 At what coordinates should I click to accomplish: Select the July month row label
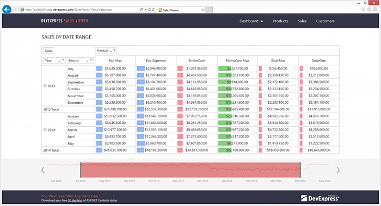[70, 68]
